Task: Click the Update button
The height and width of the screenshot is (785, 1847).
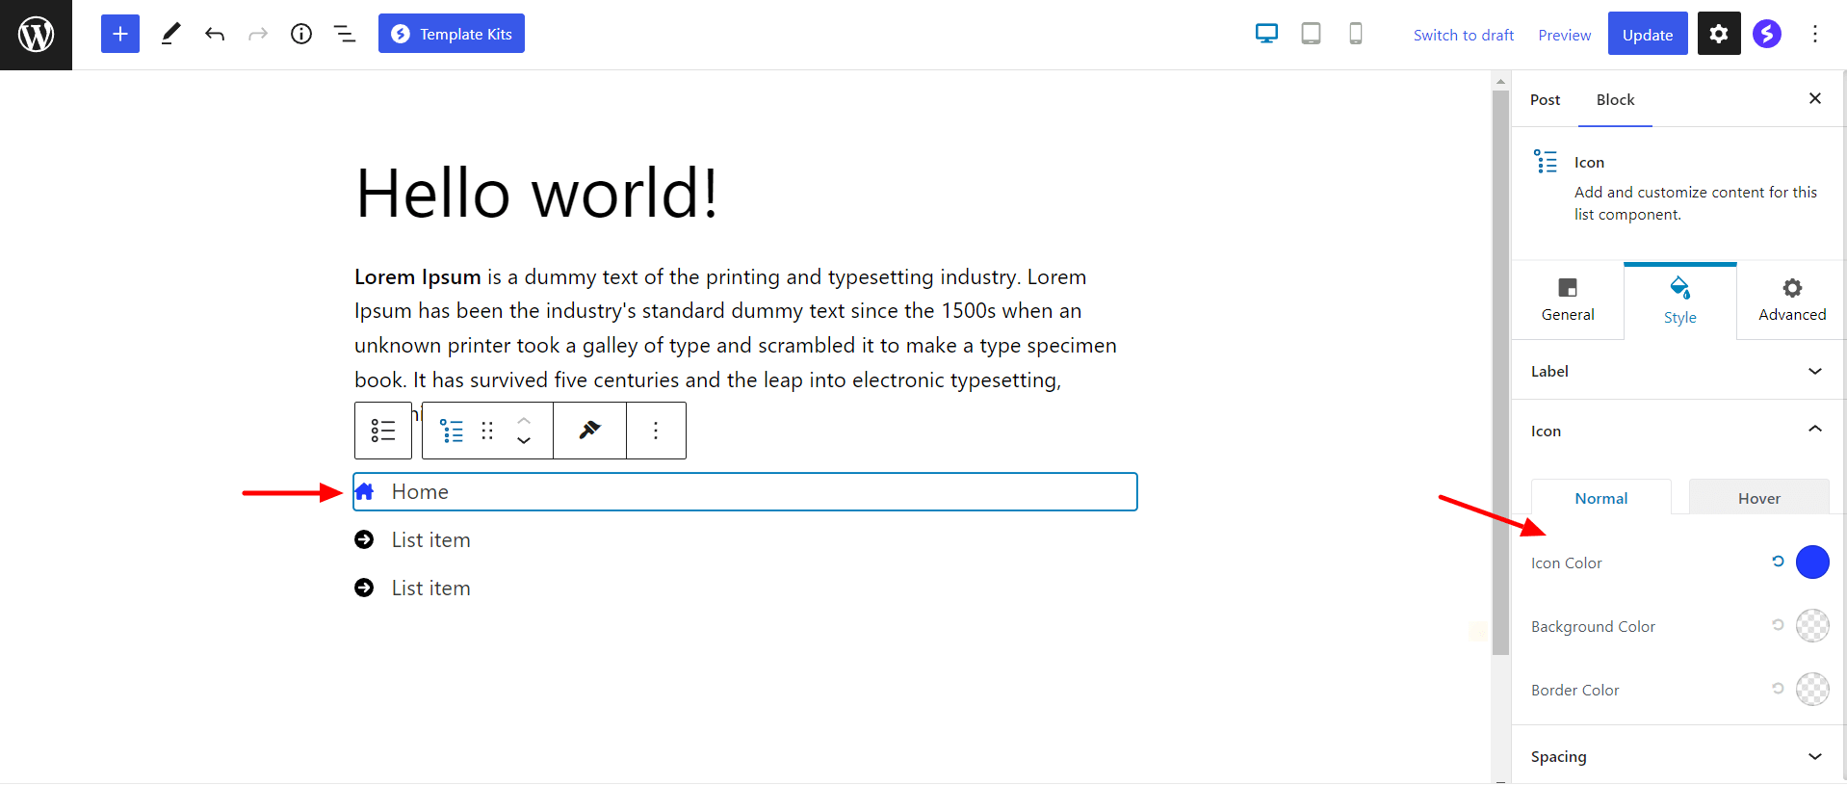Action: tap(1647, 35)
